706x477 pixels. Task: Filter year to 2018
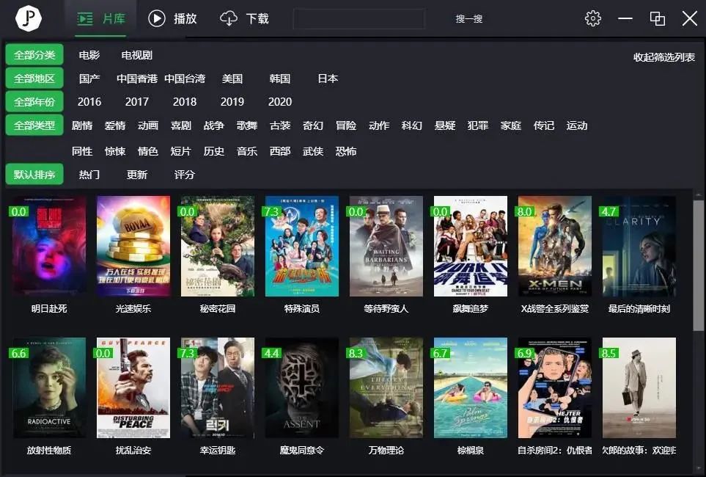[185, 102]
